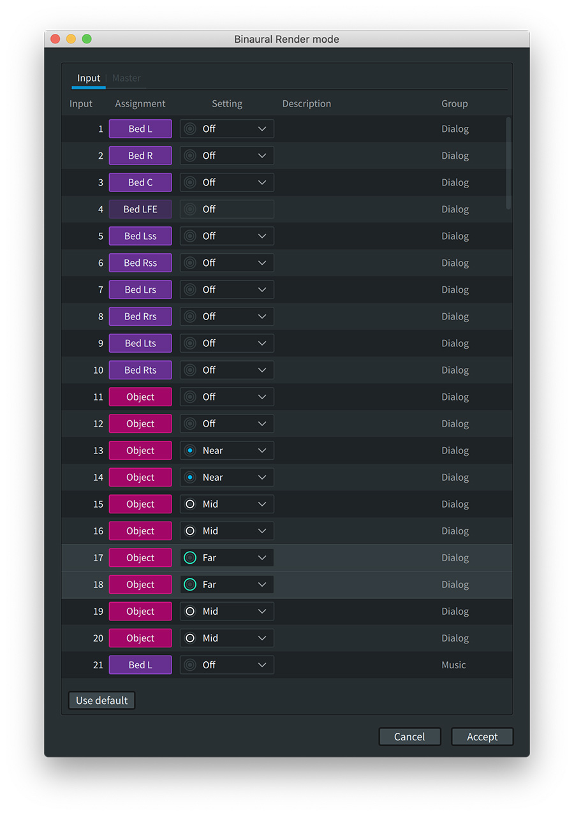The height and width of the screenshot is (815, 574).
Task: Switch to the Master tab
Action: click(126, 78)
